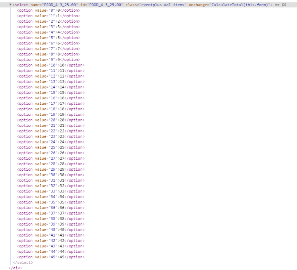Select the option value="16" line
Viewport: 297px width, 270px height.
51,98
